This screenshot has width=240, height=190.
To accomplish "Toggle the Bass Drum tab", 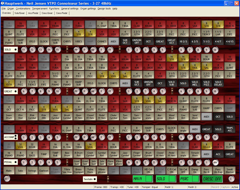I will click(x=67, y=154).
